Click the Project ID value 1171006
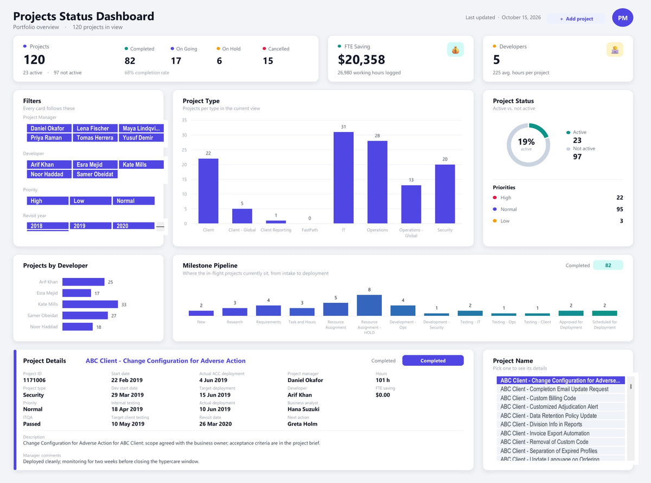Viewport: 651px width, 483px height. coord(34,380)
